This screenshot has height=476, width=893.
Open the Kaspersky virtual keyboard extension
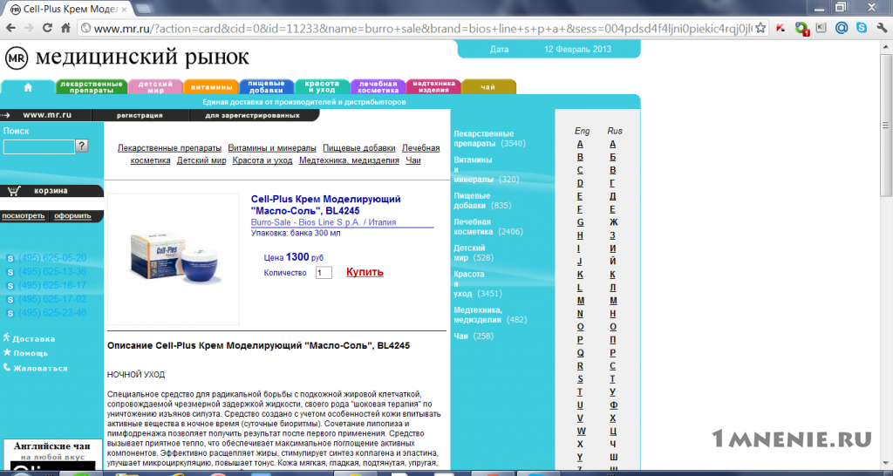pos(821,28)
